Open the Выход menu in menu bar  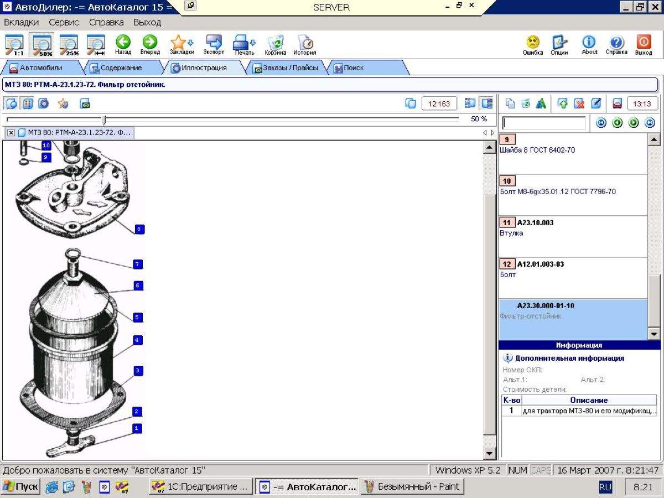[147, 23]
